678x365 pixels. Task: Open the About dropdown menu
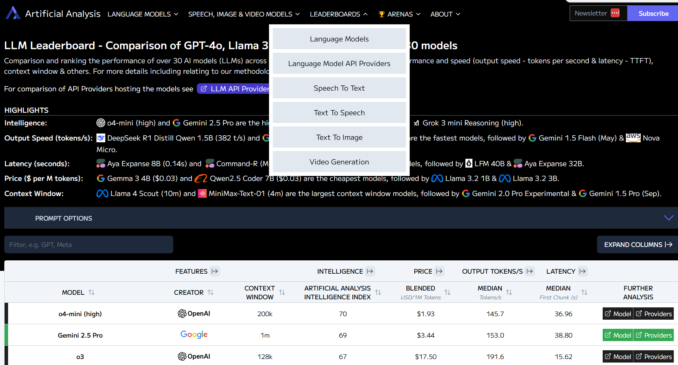point(445,14)
